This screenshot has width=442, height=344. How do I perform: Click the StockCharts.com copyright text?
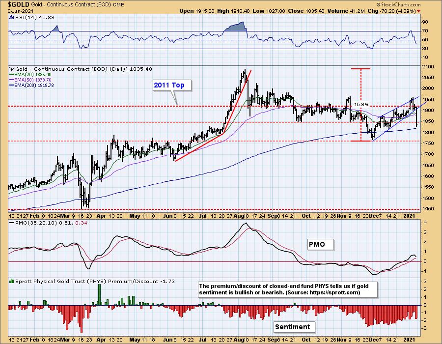[x=398, y=4]
